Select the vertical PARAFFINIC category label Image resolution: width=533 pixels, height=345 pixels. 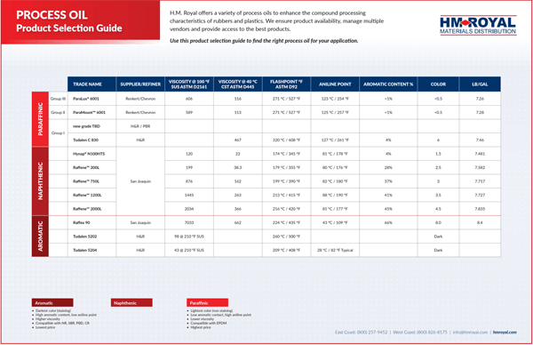40,119
